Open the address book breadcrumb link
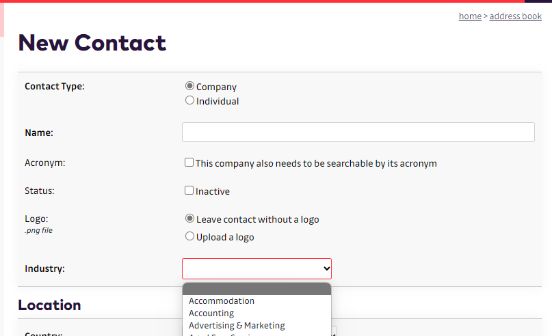Viewport: 552px width, 336px height. 515,16
